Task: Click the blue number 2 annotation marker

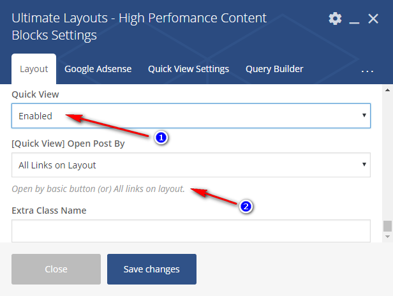Action: coord(246,206)
